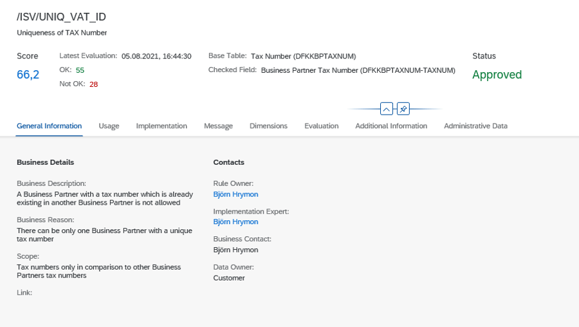Switch to the Evaluation tab
The width and height of the screenshot is (579, 327).
pos(321,126)
